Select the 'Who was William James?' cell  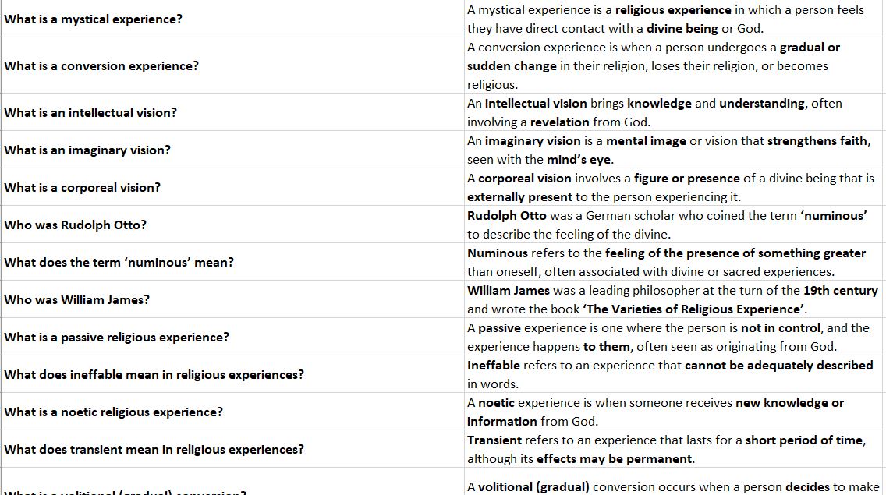point(77,299)
